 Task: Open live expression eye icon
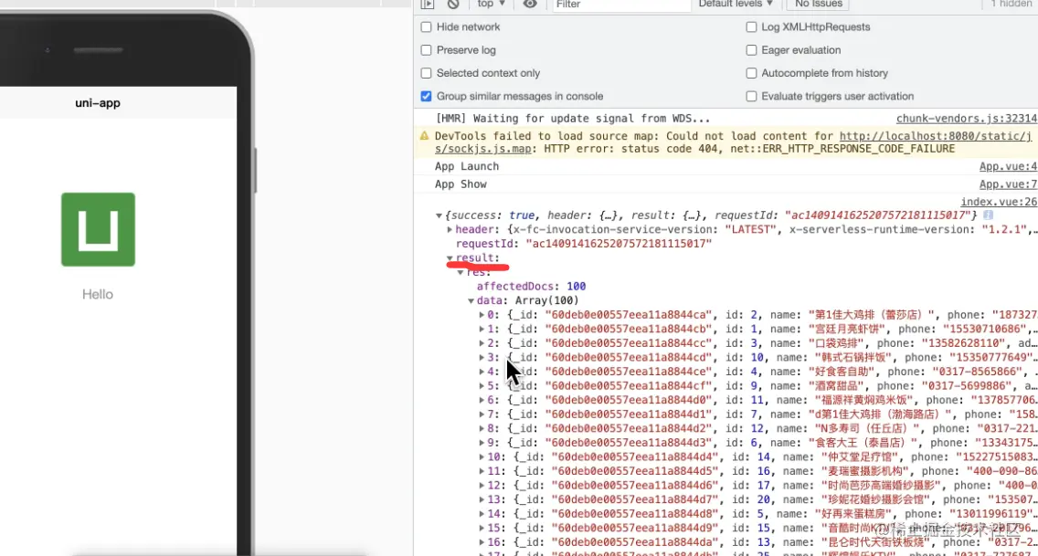[x=530, y=4]
